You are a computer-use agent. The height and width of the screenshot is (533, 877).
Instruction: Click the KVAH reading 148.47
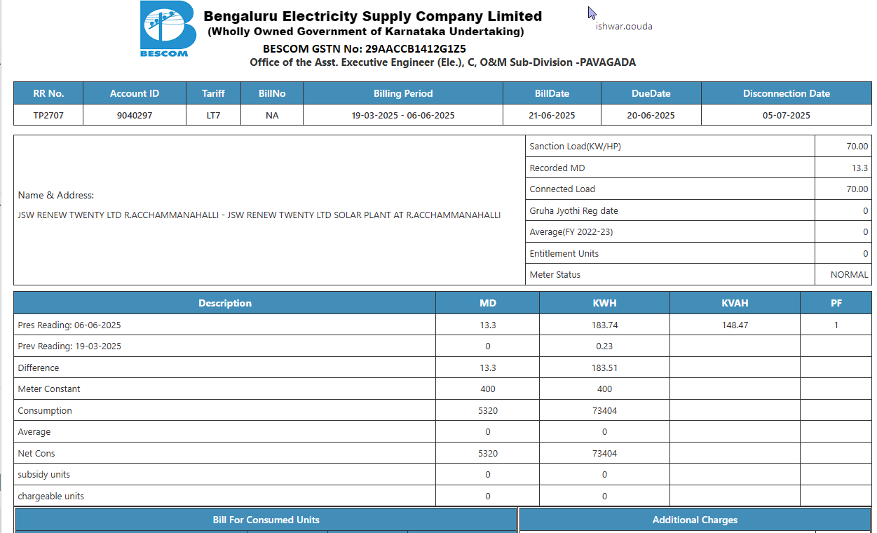(735, 325)
